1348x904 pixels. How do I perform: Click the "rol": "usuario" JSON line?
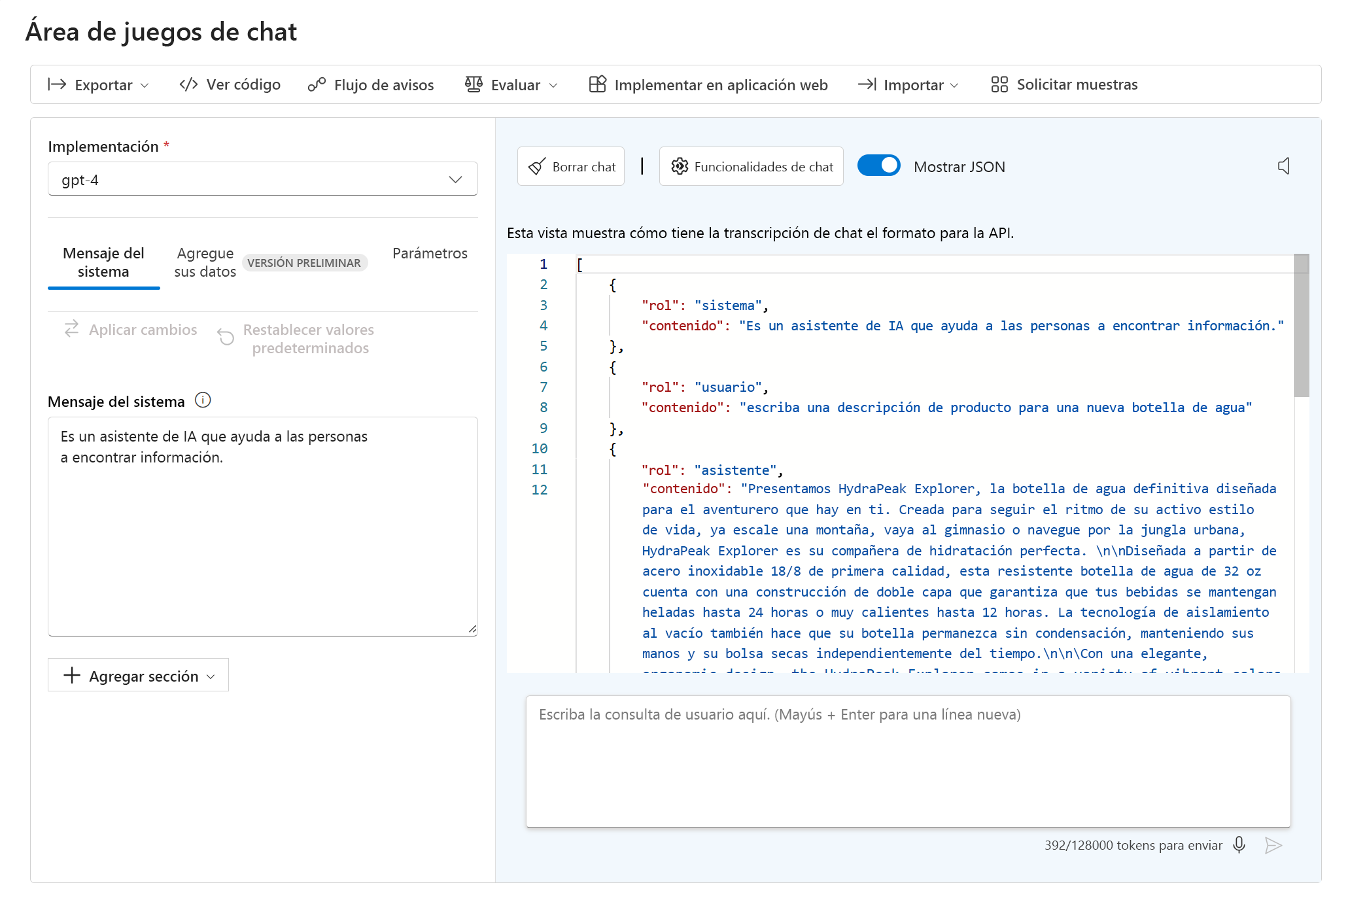click(x=704, y=387)
